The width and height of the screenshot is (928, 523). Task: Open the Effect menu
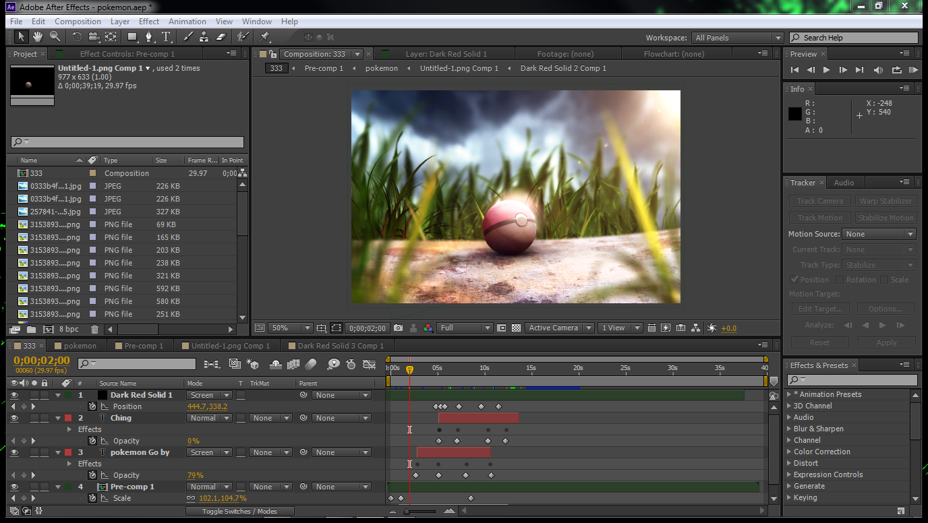point(149,22)
